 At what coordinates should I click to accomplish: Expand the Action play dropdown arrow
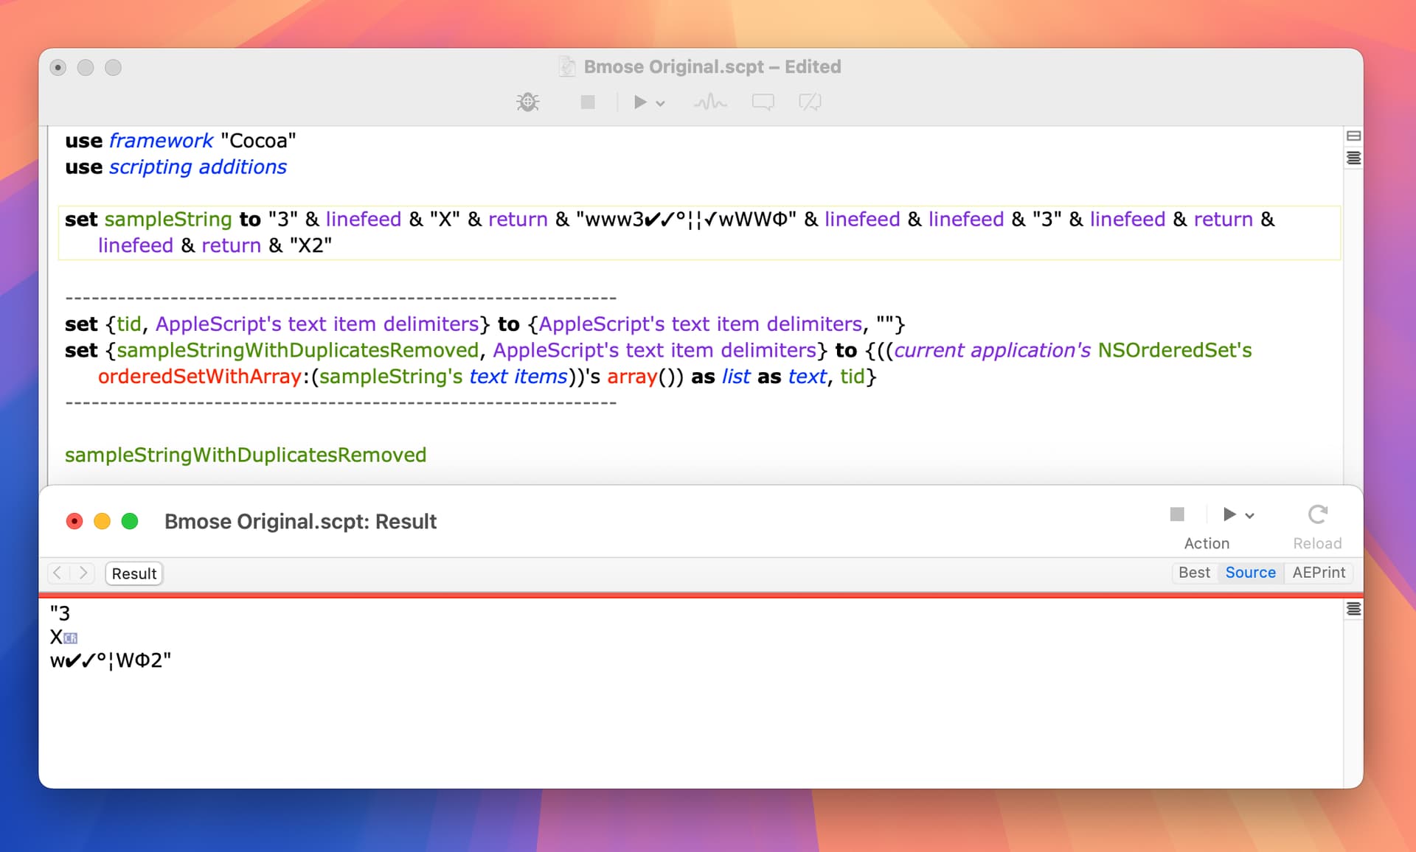point(1249,515)
